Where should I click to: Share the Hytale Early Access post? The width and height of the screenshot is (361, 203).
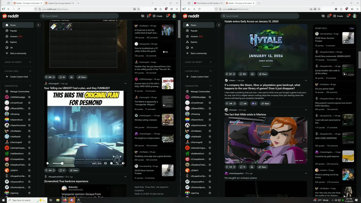pos(262,74)
